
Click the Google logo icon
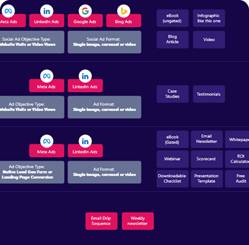point(85,11)
